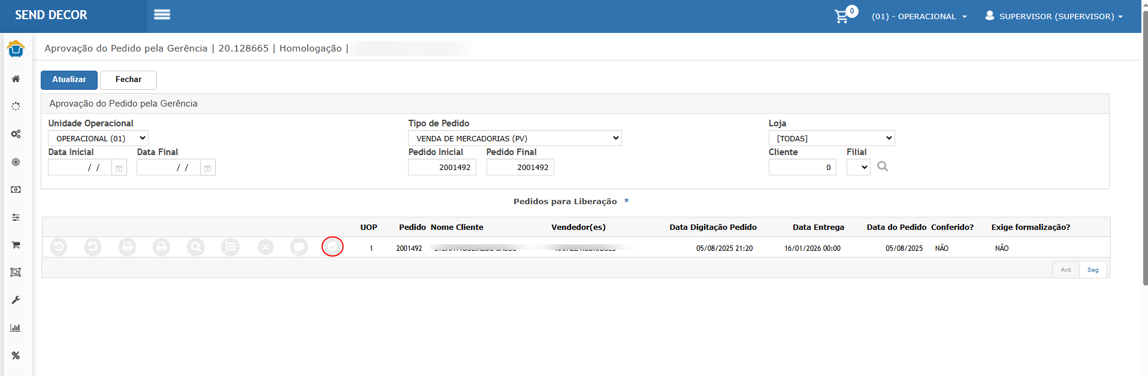This screenshot has height=376, width=1148.
Task: Click the history clock icon in order row
Action: tap(59, 247)
